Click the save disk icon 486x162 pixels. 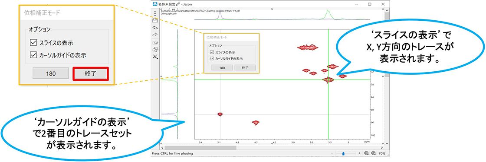point(155,21)
